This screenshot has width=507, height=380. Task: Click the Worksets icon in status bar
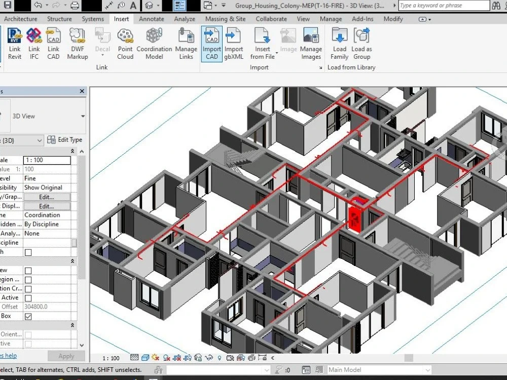click(158, 370)
